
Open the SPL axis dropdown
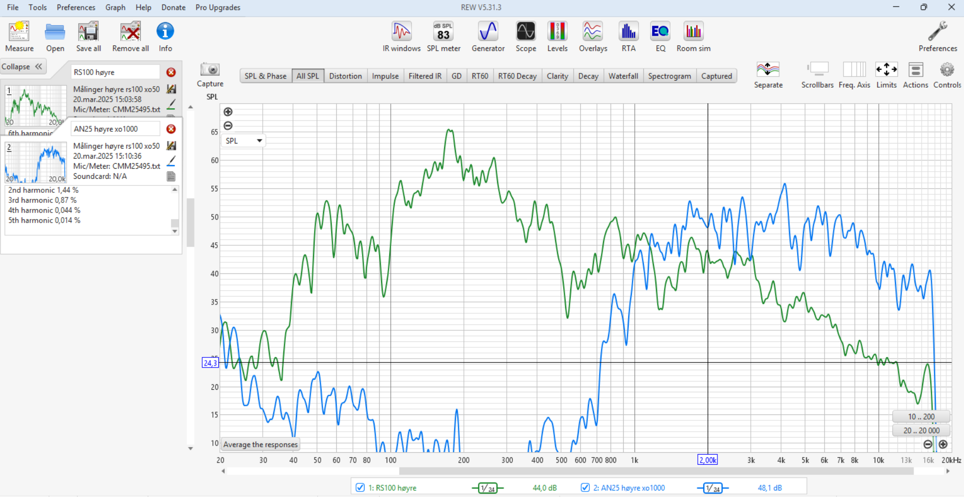pos(244,140)
